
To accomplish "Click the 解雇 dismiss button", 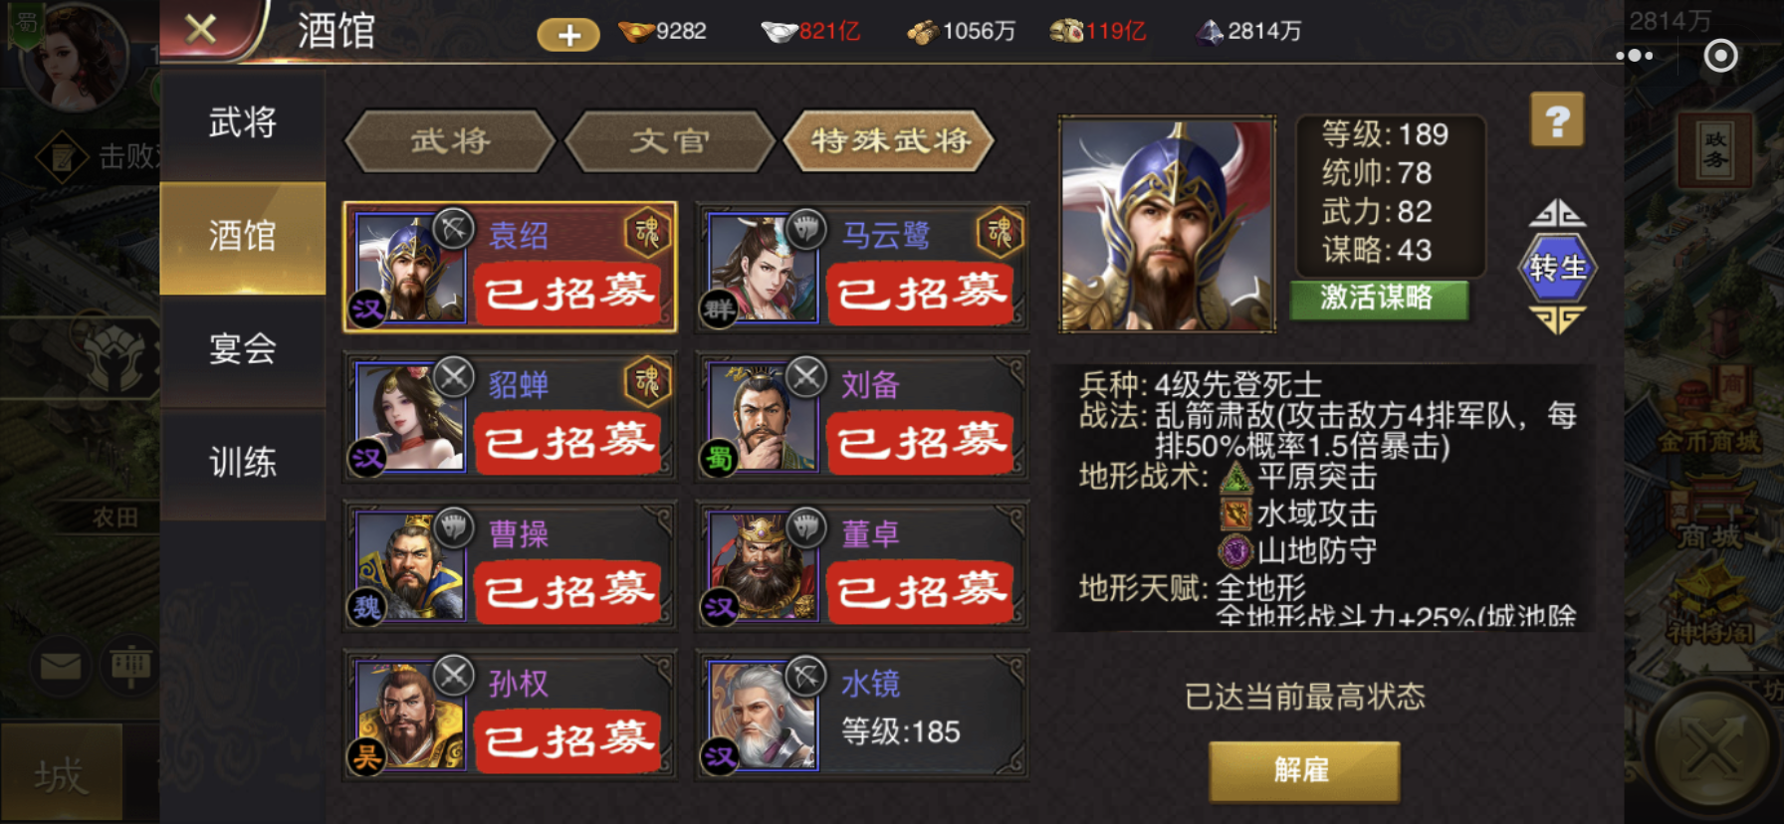I will pyautogui.click(x=1304, y=770).
